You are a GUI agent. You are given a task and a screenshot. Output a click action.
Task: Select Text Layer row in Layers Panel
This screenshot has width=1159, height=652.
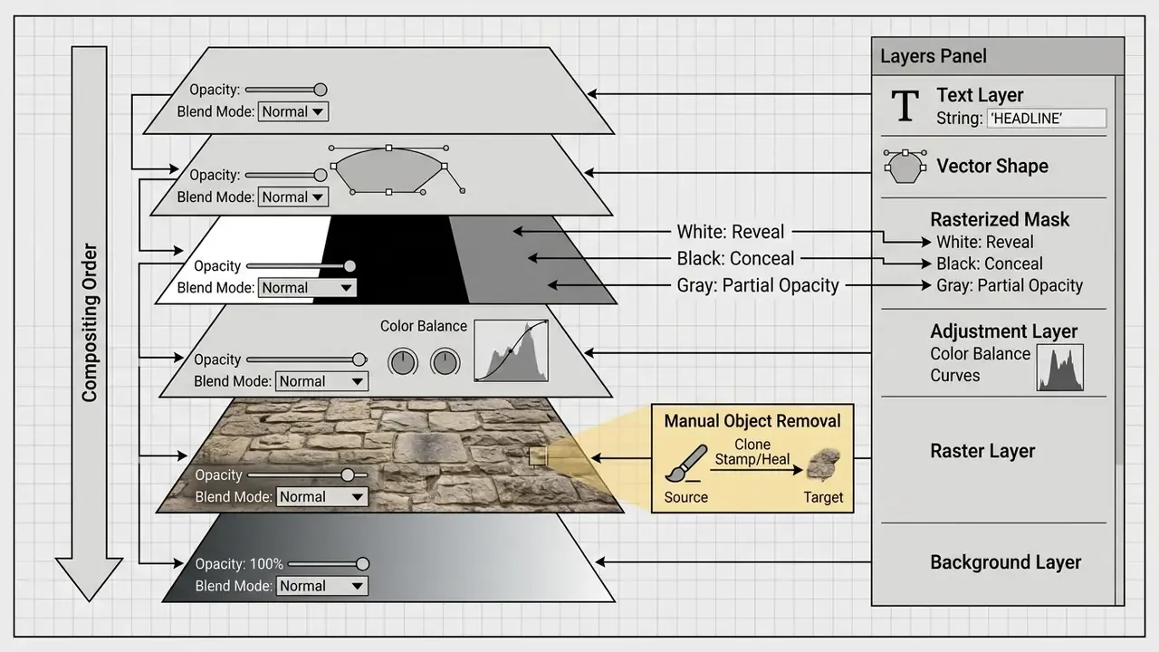[x=993, y=106]
